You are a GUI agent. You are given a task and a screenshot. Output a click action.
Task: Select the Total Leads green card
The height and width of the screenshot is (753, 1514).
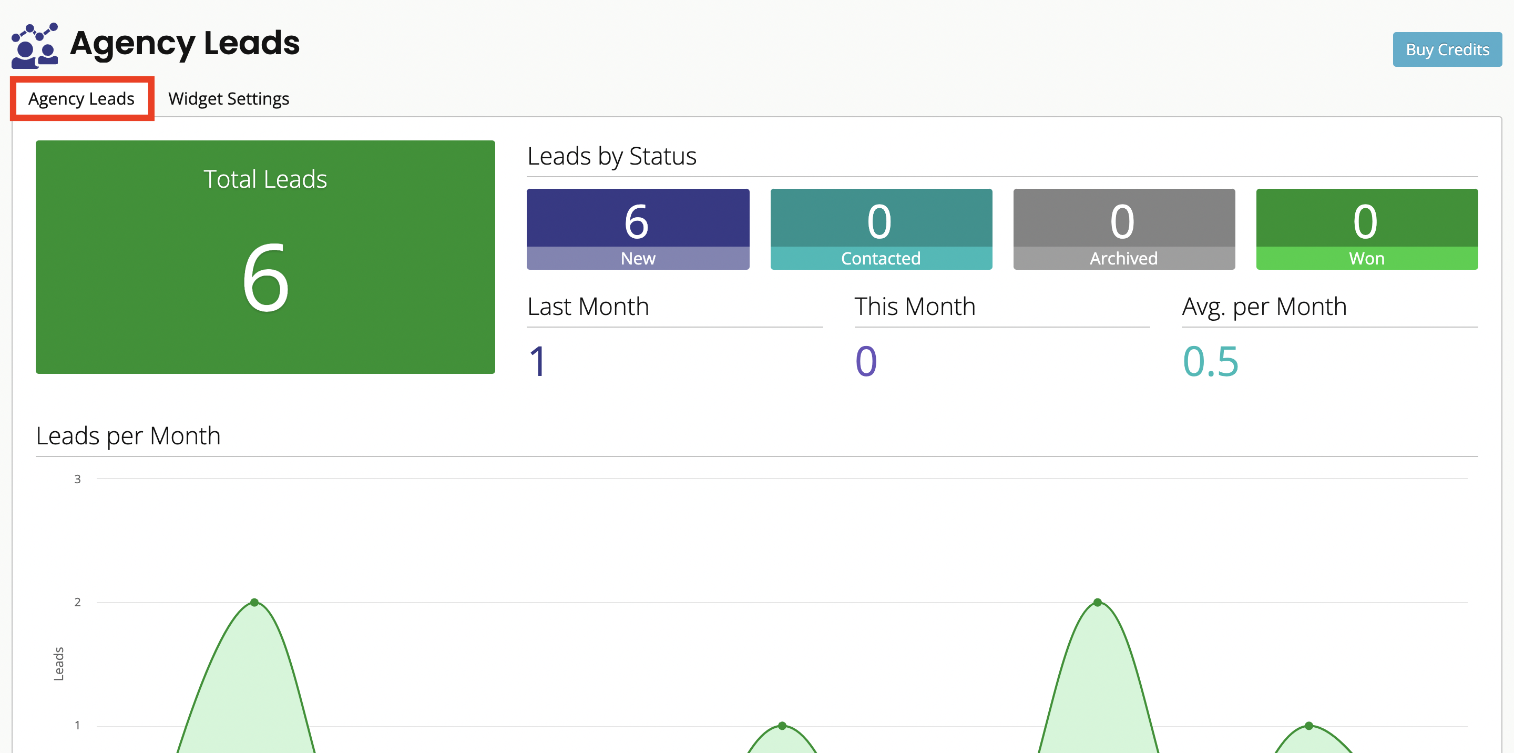tap(265, 257)
